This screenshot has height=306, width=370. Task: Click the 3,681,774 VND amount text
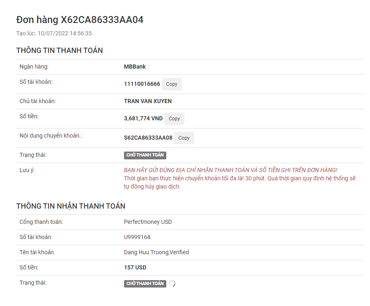(x=143, y=119)
